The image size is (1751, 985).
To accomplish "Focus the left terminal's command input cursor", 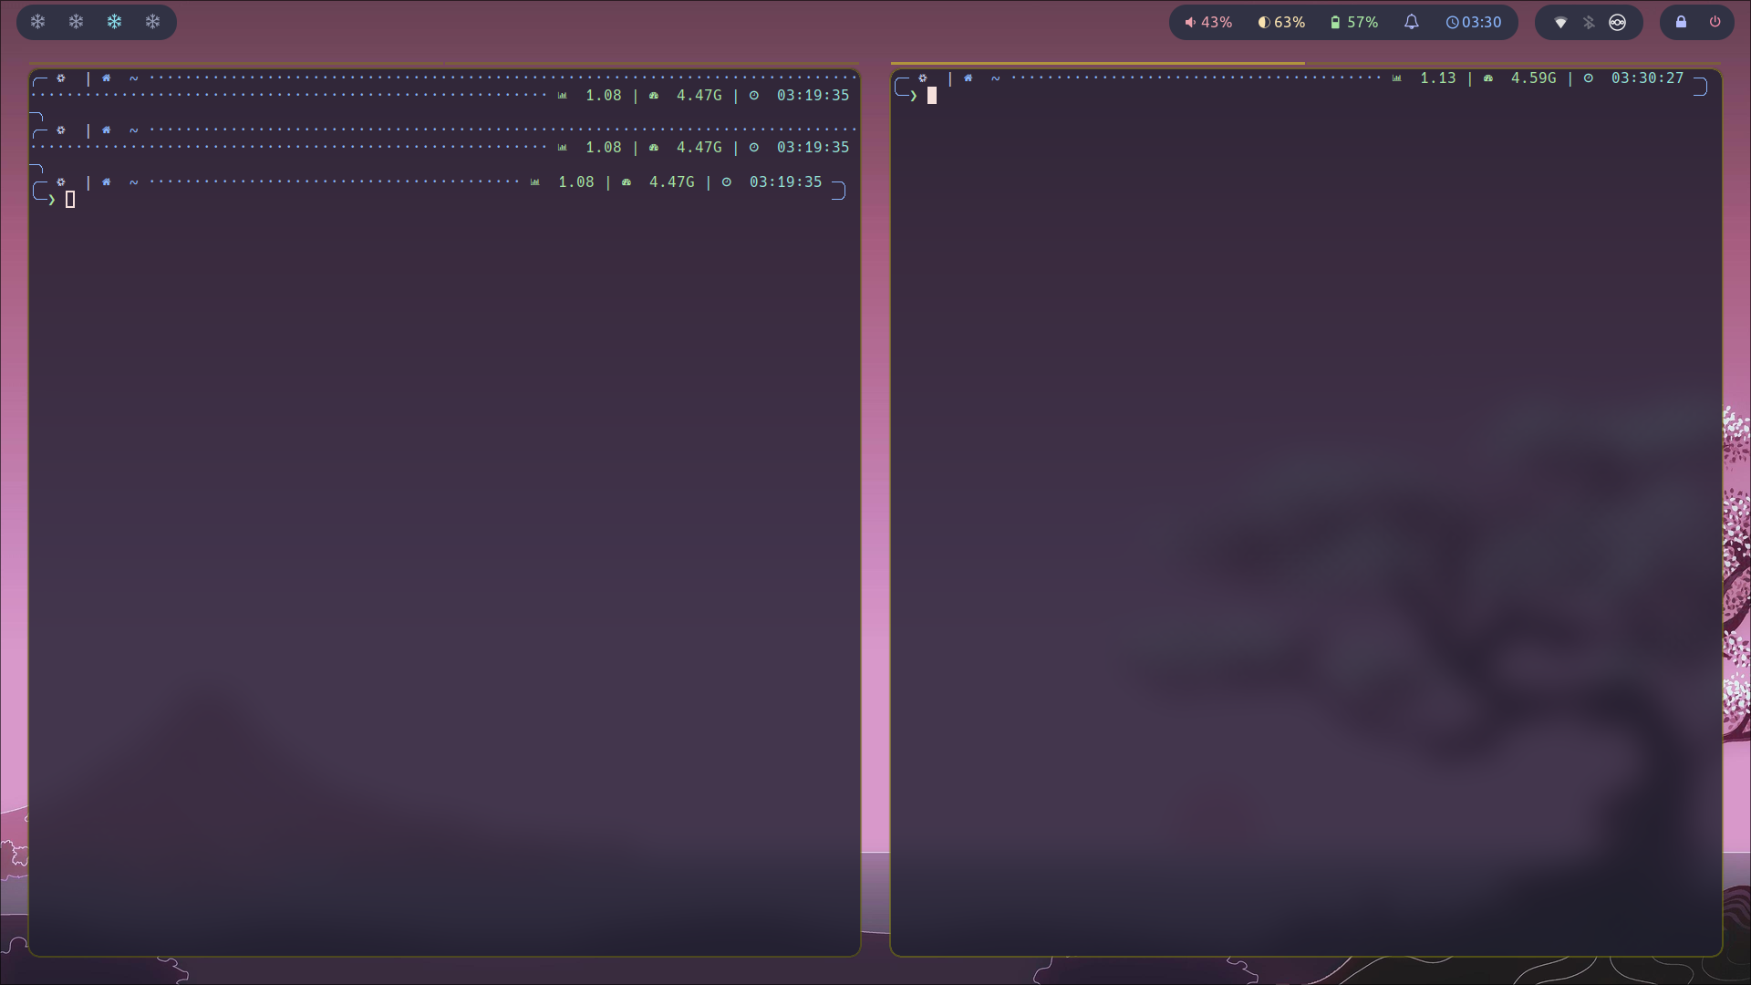I will pos(70,199).
